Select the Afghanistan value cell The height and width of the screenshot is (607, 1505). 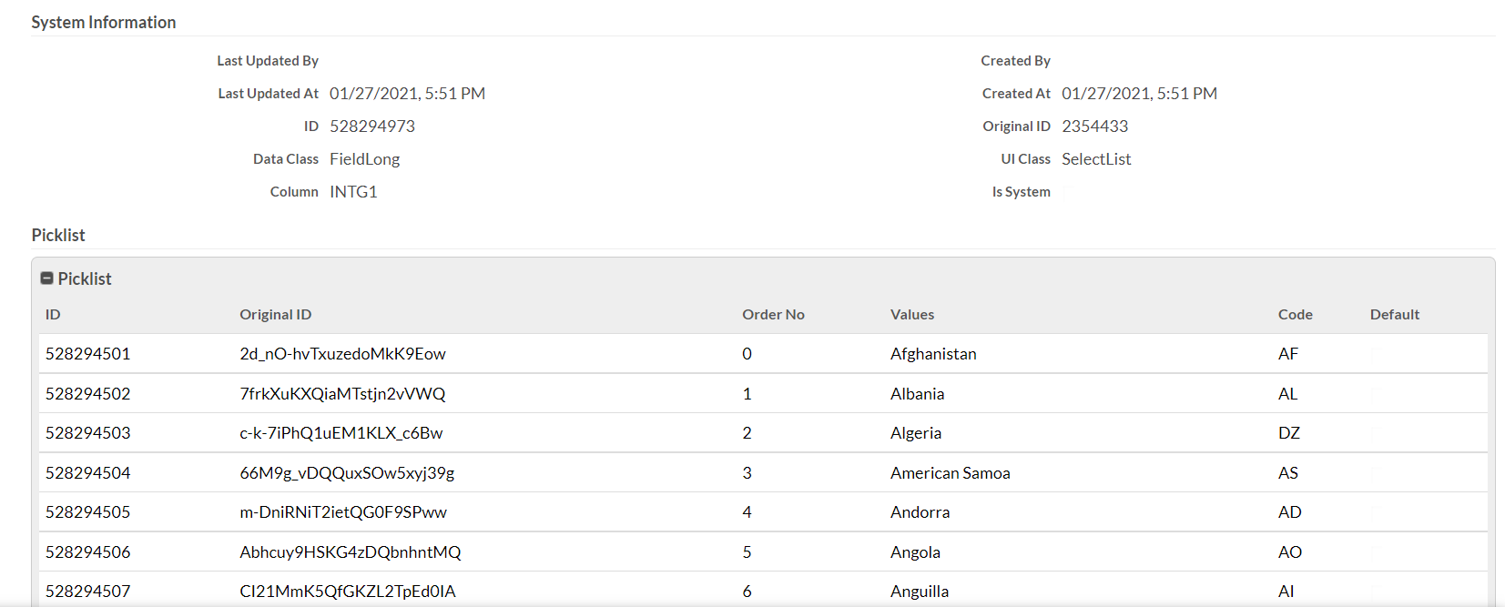tap(933, 354)
